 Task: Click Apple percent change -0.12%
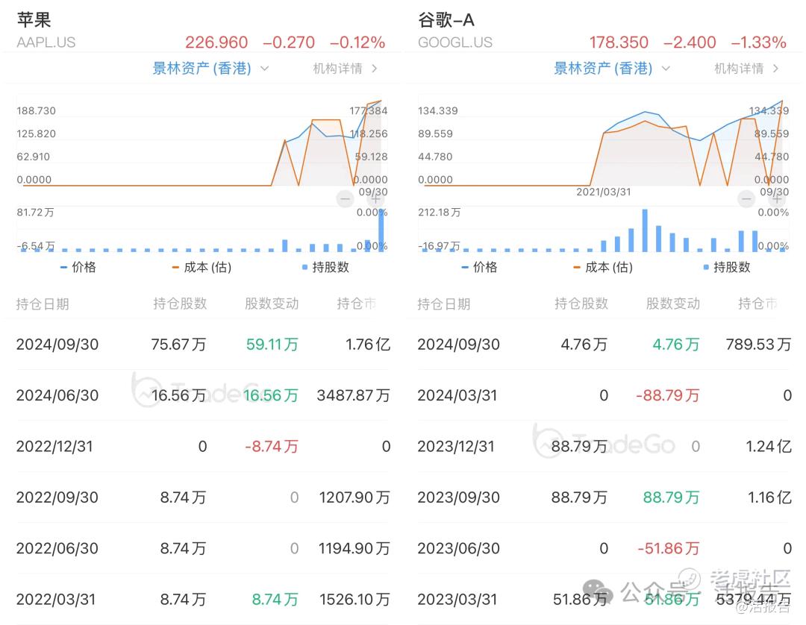click(357, 42)
